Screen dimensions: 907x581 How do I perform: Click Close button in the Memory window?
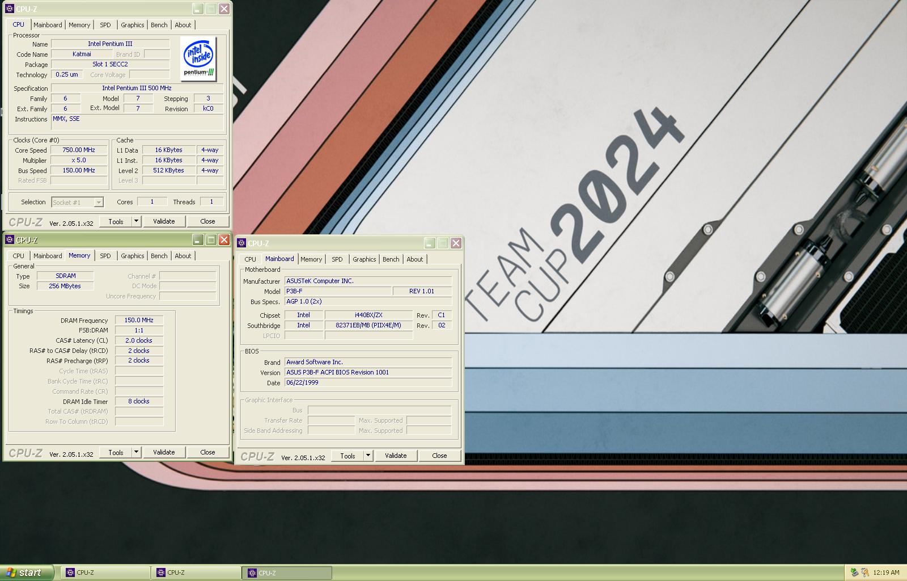click(x=207, y=452)
